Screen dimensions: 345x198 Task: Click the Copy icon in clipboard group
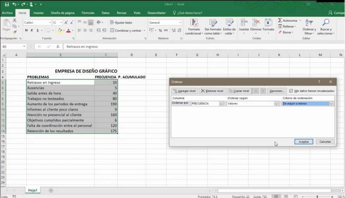coord(15,26)
